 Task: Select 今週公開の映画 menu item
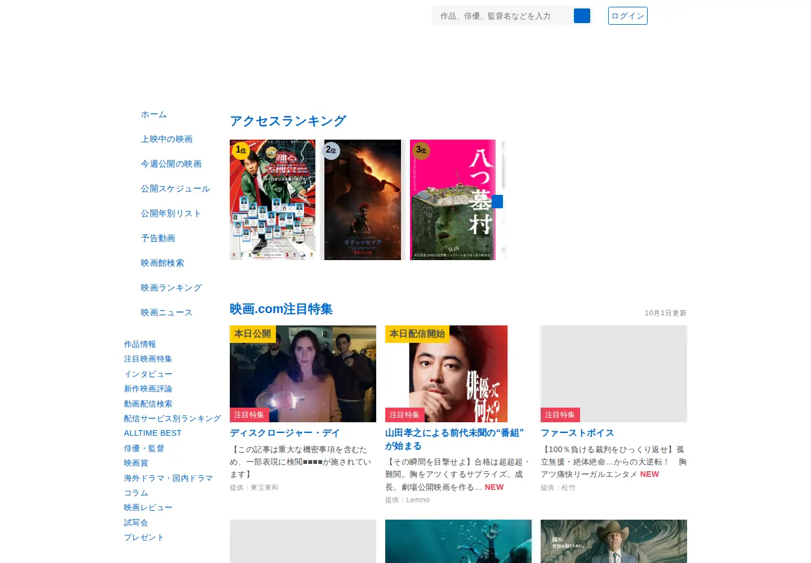[171, 164]
